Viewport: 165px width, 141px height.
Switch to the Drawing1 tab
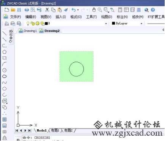point(28,31)
